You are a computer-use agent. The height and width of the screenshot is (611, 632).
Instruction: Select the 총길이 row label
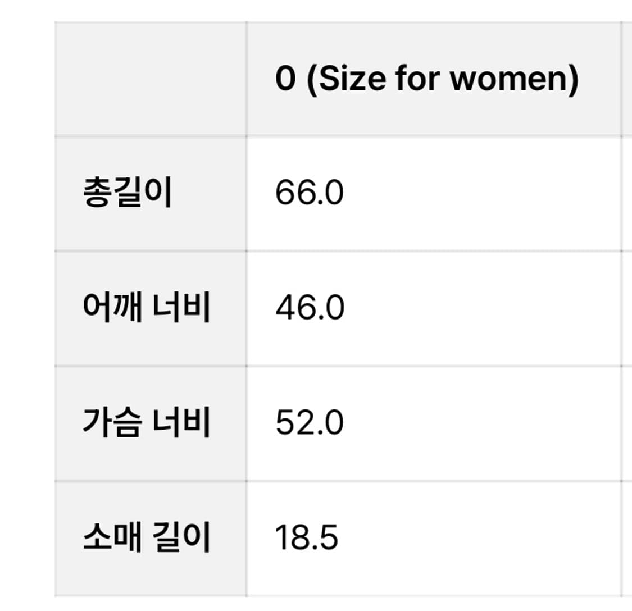pos(128,192)
